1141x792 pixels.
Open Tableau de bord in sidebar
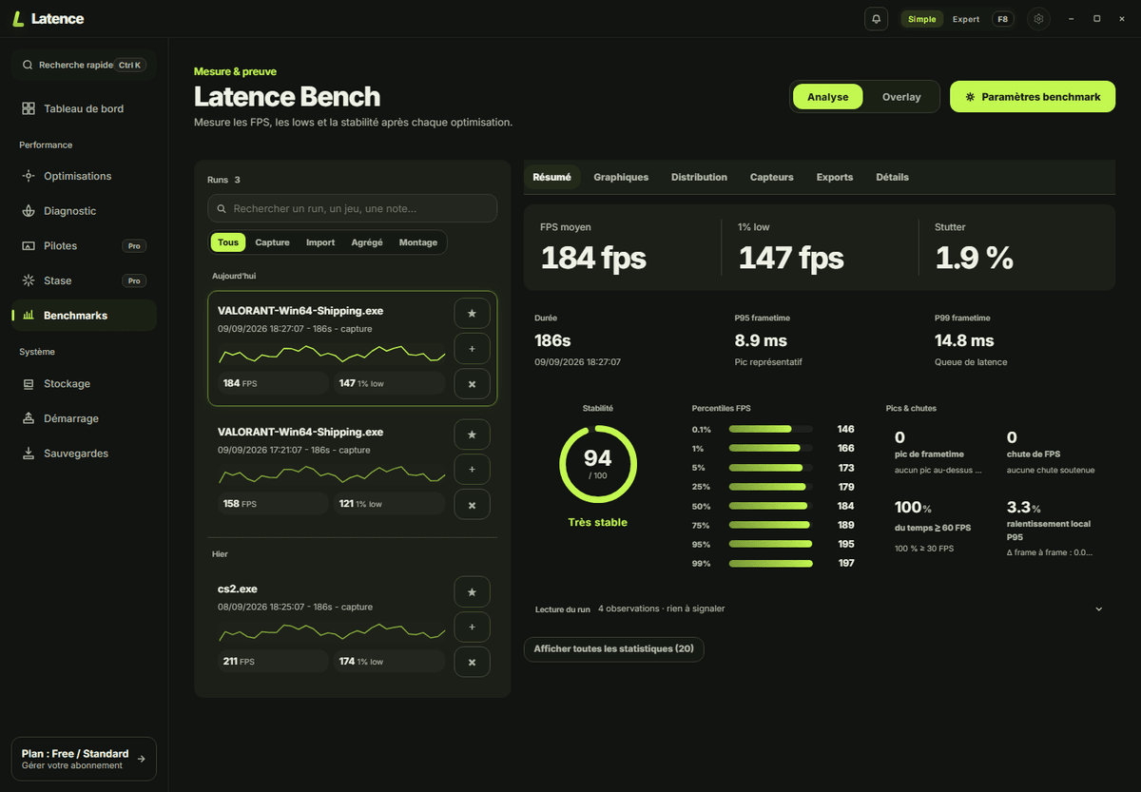pos(84,108)
